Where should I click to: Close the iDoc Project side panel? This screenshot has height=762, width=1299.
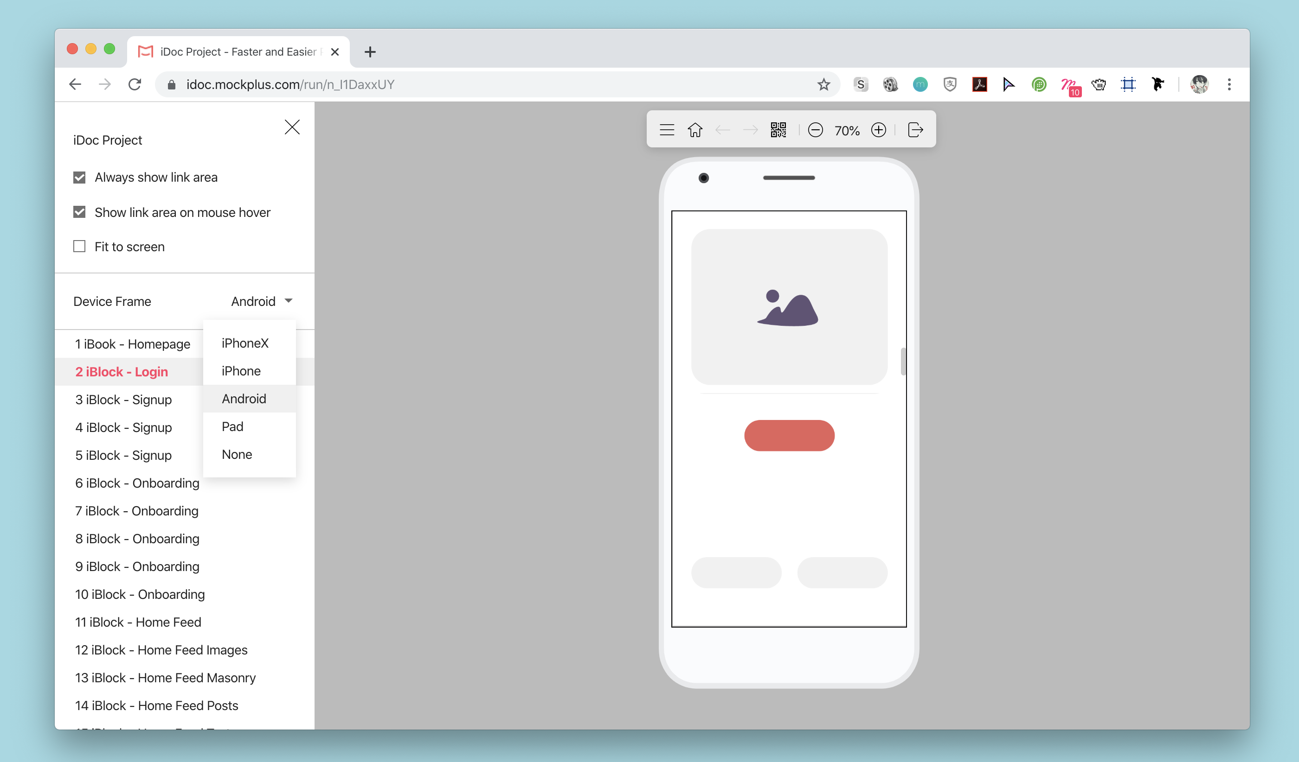[292, 127]
